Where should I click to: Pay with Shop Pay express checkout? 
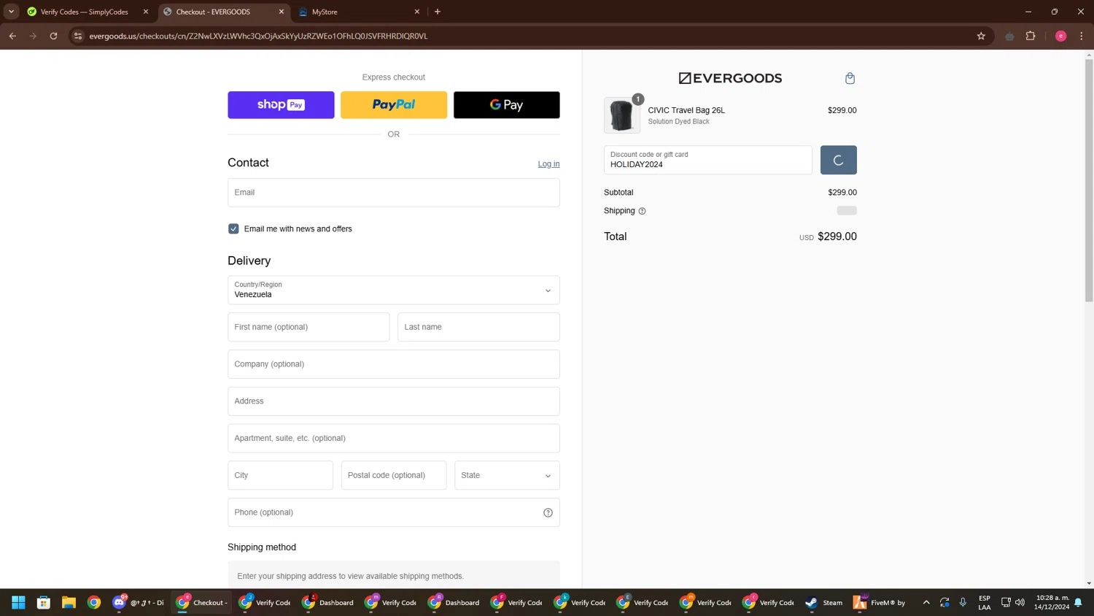click(x=281, y=104)
